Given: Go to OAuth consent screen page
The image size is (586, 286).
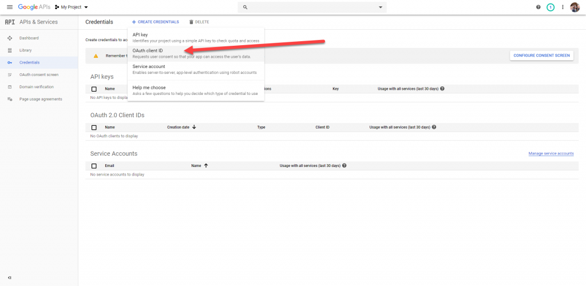Looking at the screenshot, I should coord(39,75).
